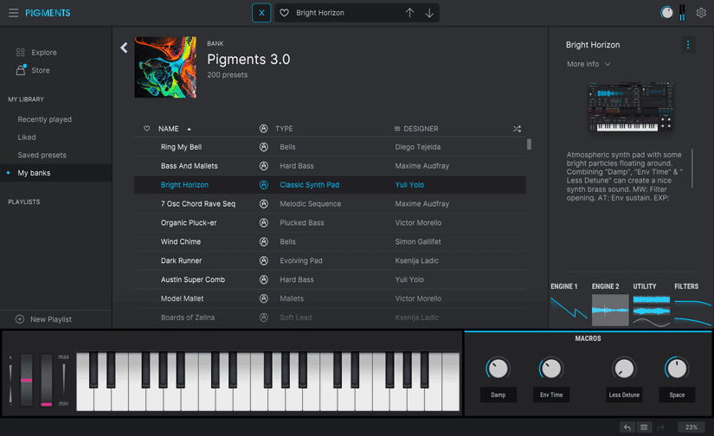Adjust the Less Detune macro knob
The width and height of the screenshot is (714, 436).
point(624,369)
